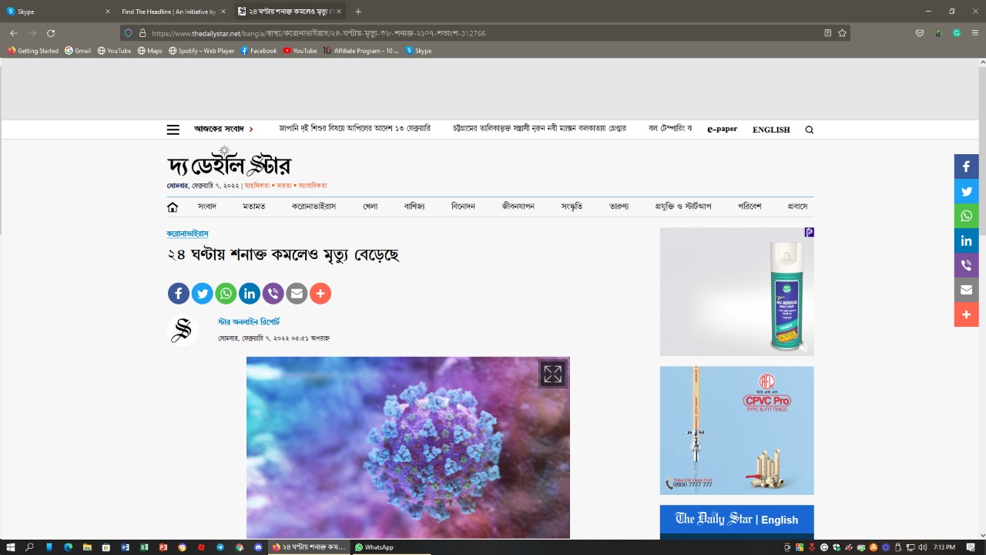
Task: Click the করোনাভাইরাস category tag above the headline
Action: [187, 234]
